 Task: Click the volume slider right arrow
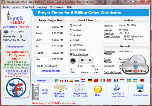click(x=97, y=69)
